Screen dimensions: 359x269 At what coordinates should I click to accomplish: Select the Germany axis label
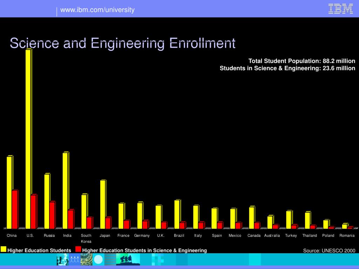coord(142,235)
